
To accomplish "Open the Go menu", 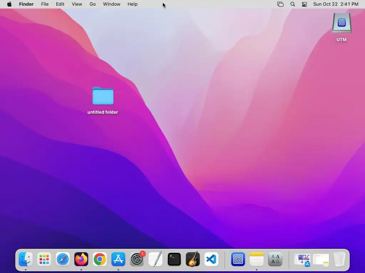I will tap(93, 4).
